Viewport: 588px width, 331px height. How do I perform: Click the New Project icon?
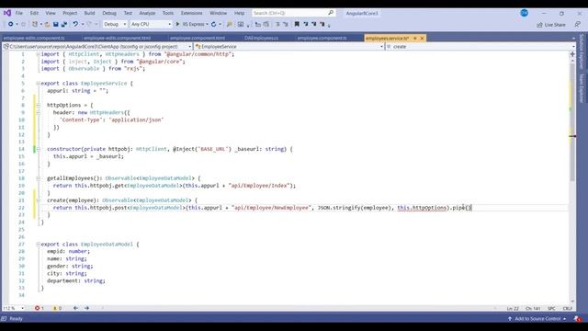coord(35,25)
